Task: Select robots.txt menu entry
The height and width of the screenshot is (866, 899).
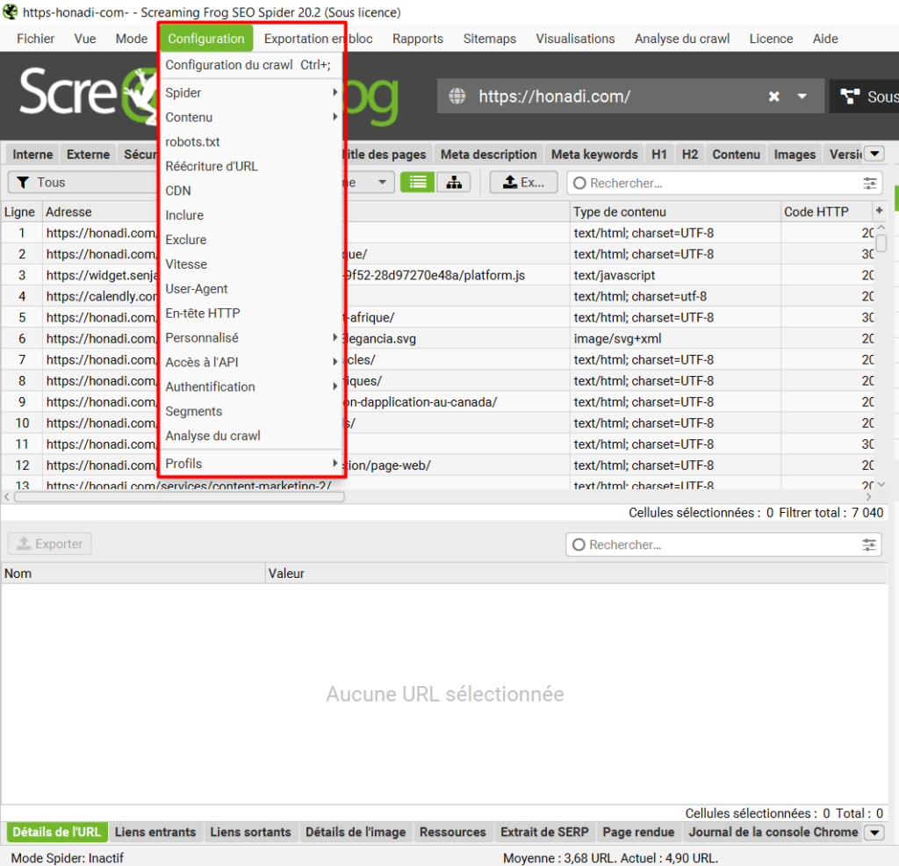Action: click(251, 141)
